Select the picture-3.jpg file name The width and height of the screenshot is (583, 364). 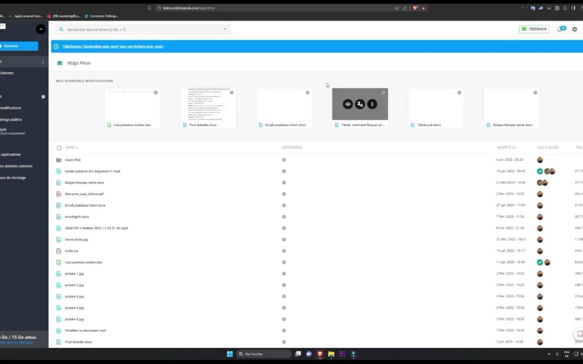point(74,297)
